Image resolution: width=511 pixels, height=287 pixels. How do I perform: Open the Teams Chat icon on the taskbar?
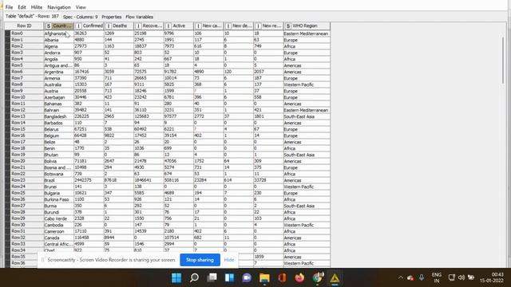point(247,278)
